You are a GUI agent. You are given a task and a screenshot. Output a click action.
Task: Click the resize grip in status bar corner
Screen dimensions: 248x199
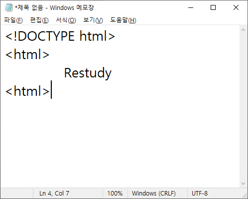[245, 196]
